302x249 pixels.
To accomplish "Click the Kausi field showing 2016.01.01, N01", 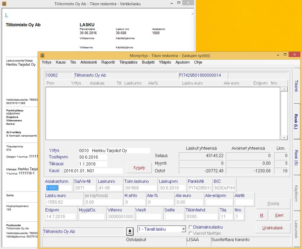I will point(93,171).
